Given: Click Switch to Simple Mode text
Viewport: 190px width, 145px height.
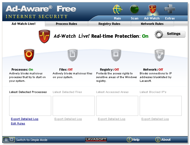Looking at the screenshot, I should click(x=32, y=140).
